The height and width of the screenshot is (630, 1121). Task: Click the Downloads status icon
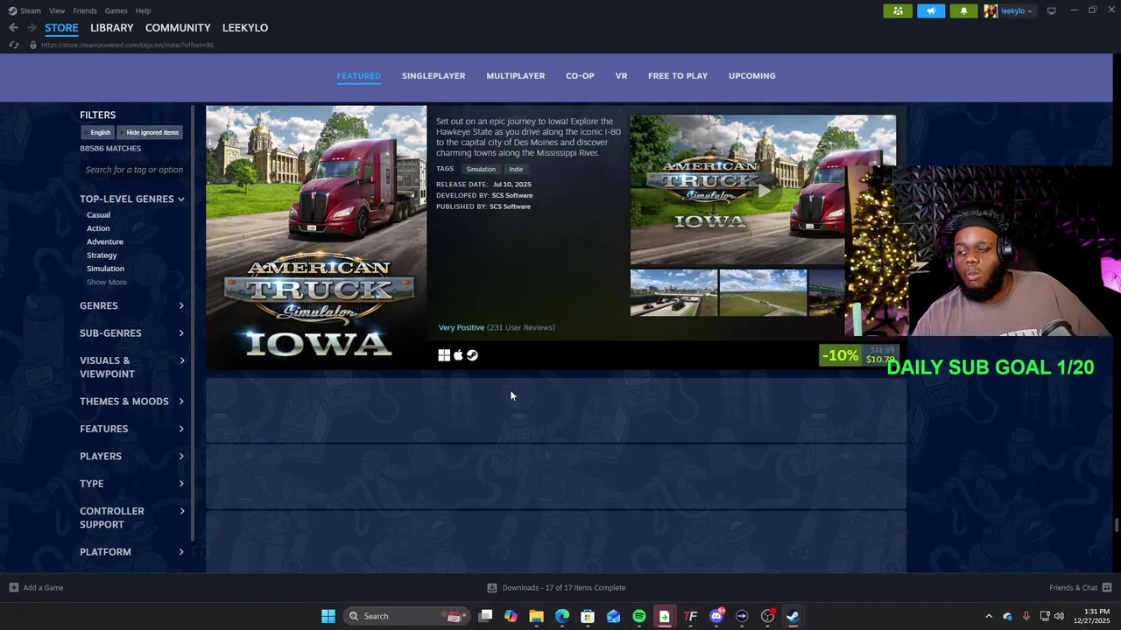click(492, 588)
